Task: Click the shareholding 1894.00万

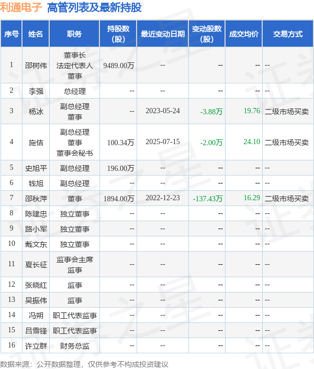Action: coord(119,198)
